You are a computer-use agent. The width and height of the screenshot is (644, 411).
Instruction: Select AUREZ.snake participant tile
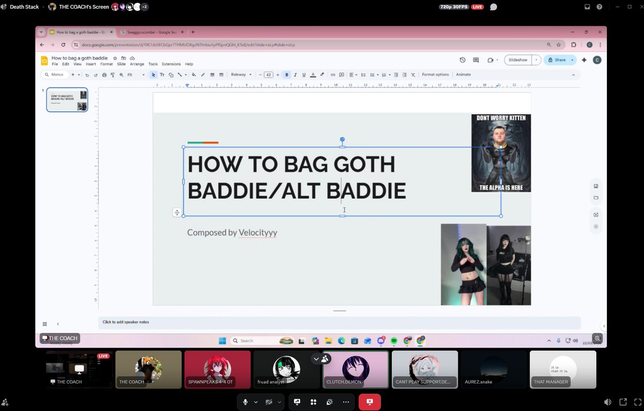(494, 370)
